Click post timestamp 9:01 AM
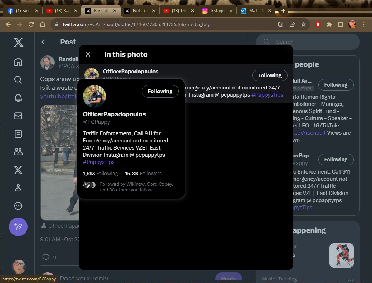 (59, 239)
